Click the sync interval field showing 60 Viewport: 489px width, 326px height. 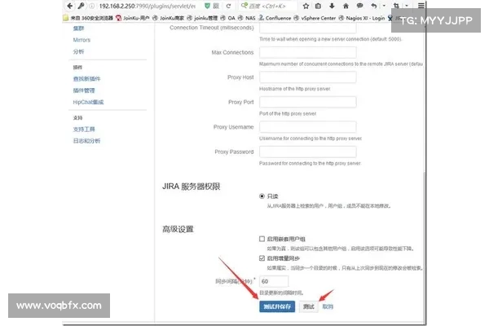274,281
